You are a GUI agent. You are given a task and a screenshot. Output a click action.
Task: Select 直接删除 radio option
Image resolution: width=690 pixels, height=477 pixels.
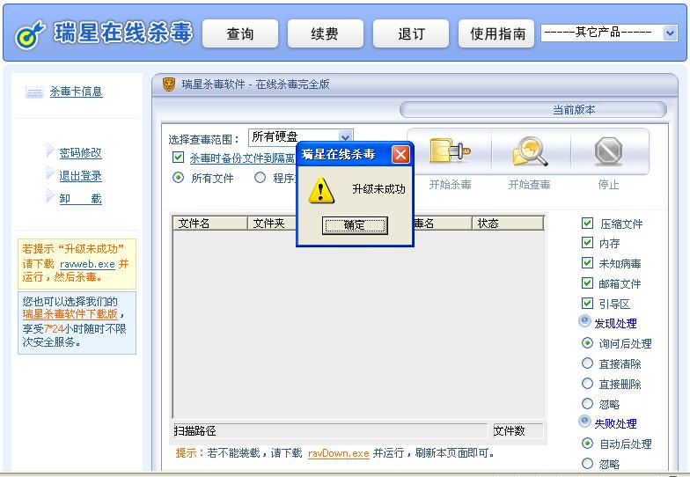point(588,384)
